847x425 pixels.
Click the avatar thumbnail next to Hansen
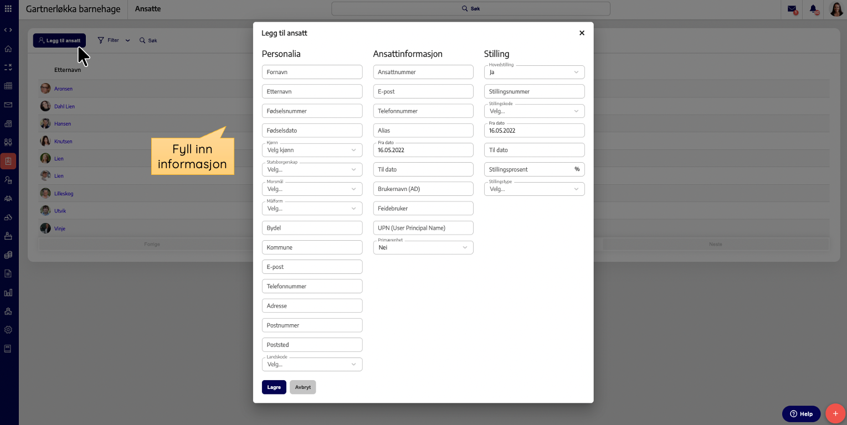coord(45,123)
